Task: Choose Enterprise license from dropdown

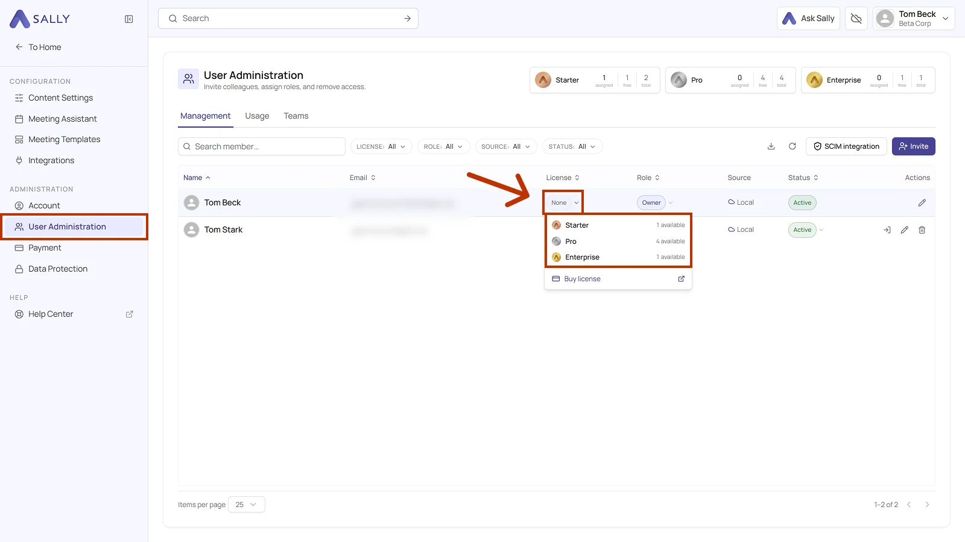Action: pyautogui.click(x=618, y=257)
